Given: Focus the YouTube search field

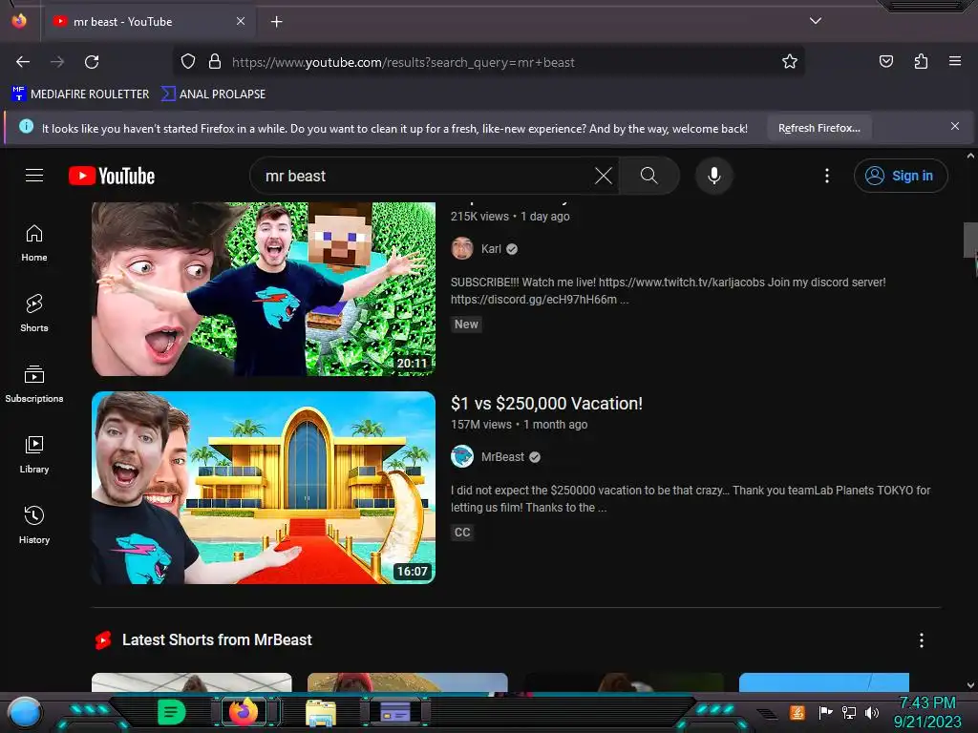Looking at the screenshot, I should coord(424,176).
